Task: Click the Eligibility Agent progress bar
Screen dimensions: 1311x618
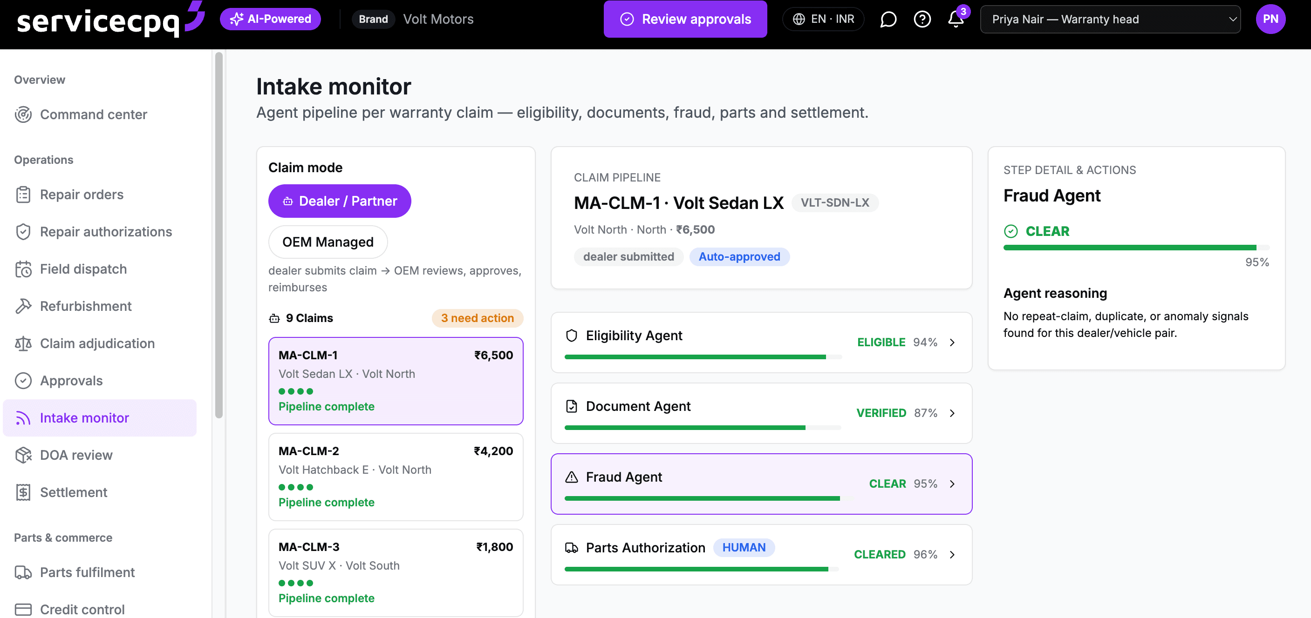Action: (703, 357)
